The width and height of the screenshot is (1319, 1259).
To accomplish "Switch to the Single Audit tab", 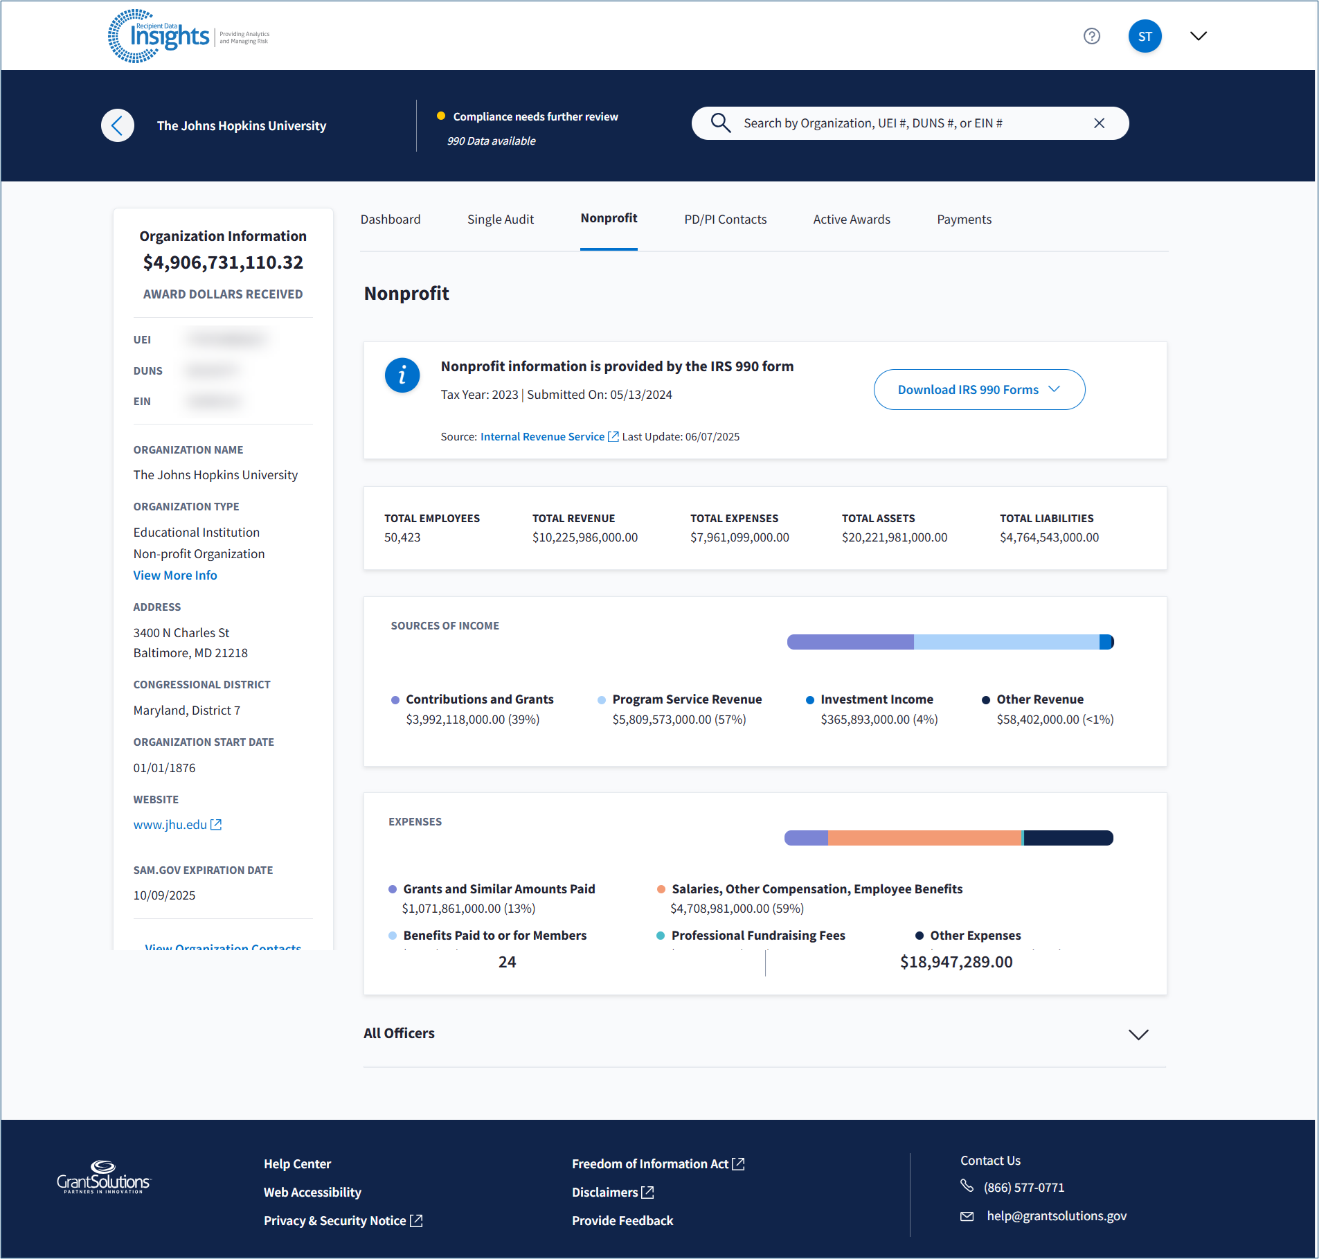I will 500,220.
